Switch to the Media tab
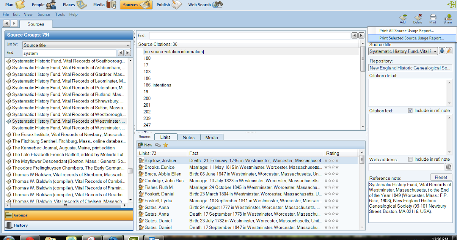Screen dimensions: 457x240 212,137
